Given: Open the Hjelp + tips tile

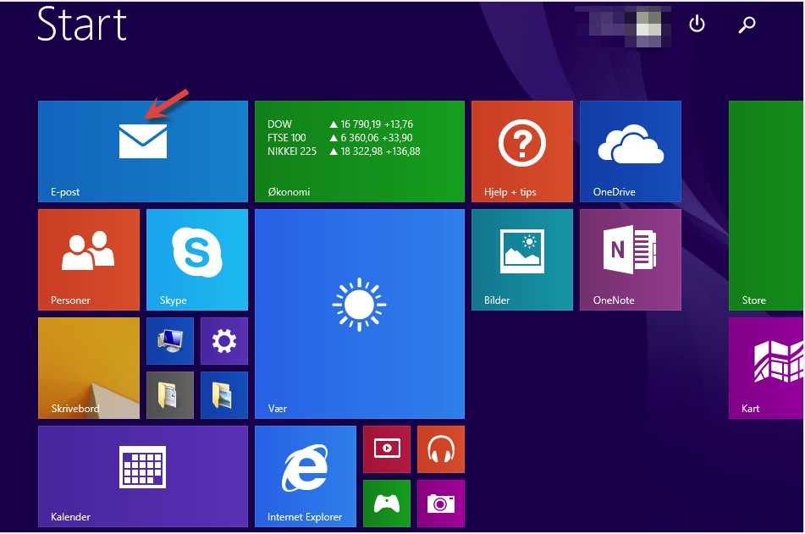Looking at the screenshot, I should 522,151.
